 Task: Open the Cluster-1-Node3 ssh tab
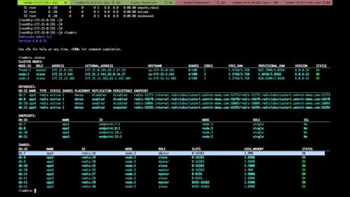(149, 3)
